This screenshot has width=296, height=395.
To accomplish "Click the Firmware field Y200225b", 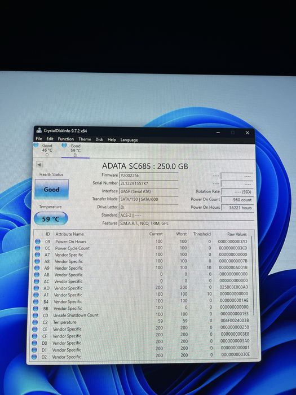I will (148, 175).
